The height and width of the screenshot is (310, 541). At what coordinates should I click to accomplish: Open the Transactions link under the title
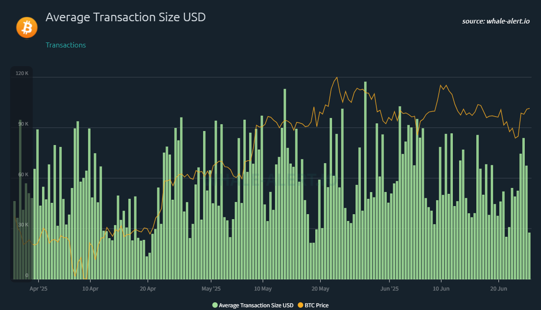click(x=66, y=45)
